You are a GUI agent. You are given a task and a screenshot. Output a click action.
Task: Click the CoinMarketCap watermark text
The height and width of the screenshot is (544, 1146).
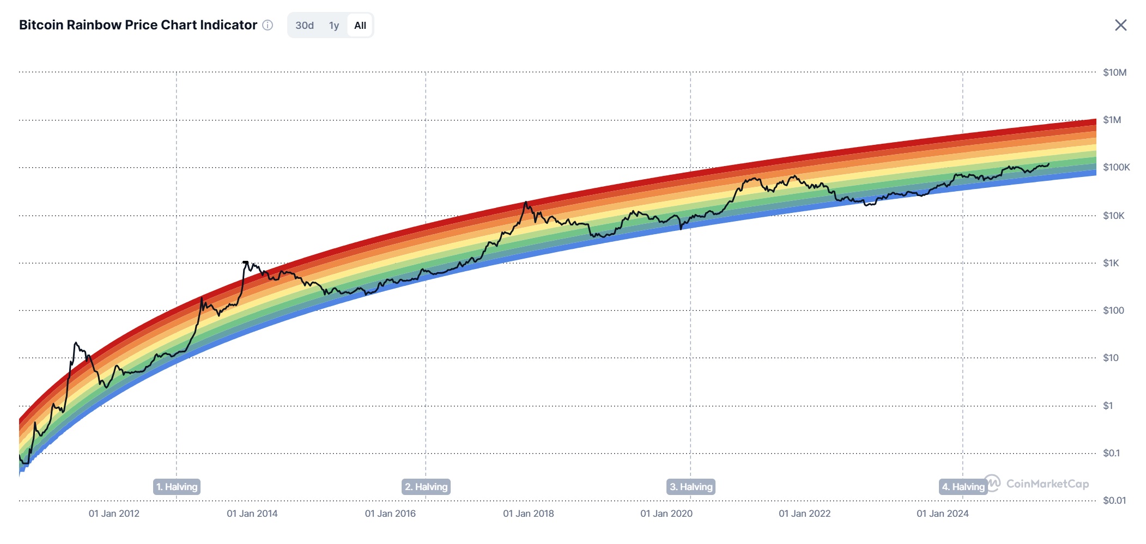1047,484
